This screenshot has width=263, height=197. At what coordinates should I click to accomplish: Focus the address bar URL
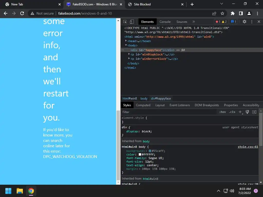[85, 13]
